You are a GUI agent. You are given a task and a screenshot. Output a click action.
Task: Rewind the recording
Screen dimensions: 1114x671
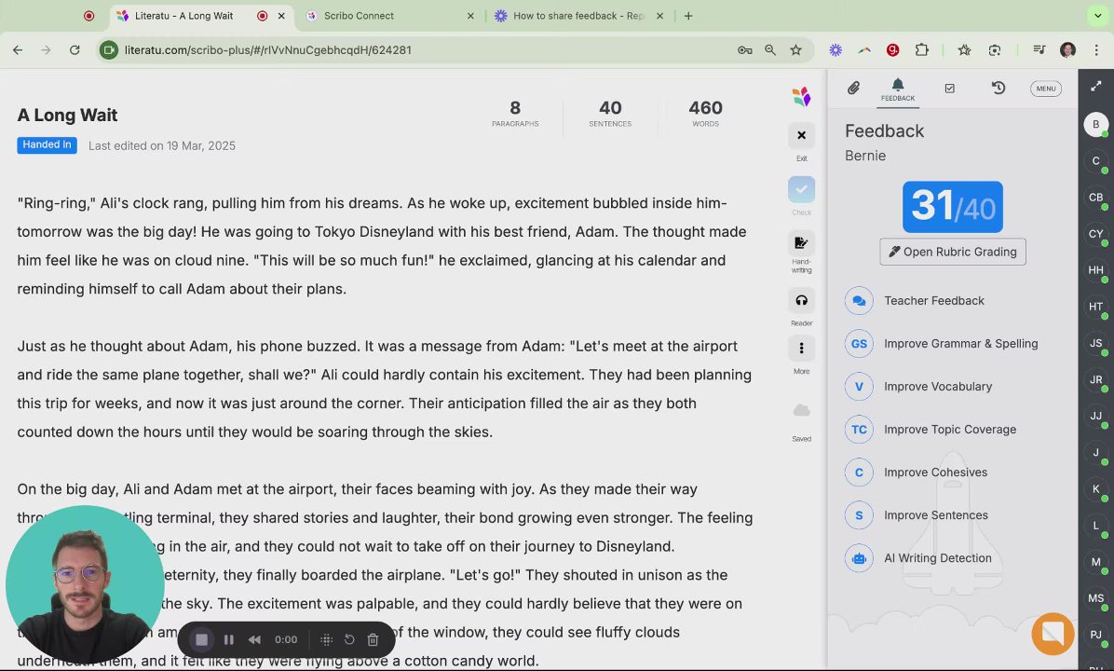(254, 639)
